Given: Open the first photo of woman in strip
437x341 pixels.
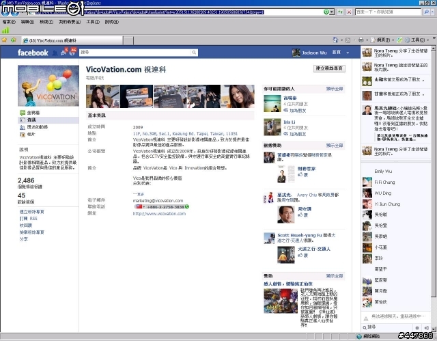Looking at the screenshot, I should (102, 96).
